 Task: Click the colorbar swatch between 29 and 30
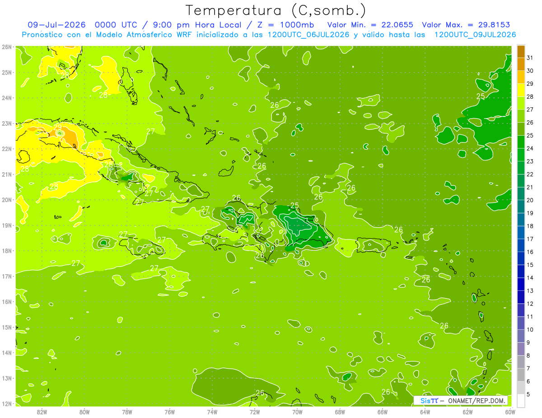(x=521, y=77)
